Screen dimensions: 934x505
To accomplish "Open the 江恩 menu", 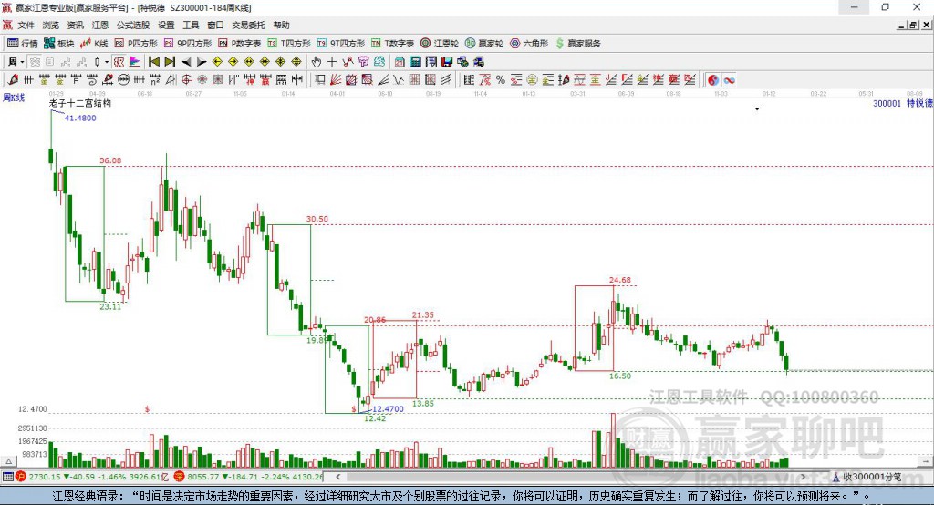I will (x=100, y=25).
